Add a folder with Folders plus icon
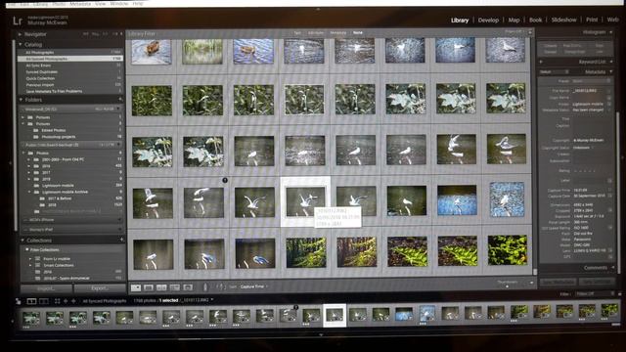Screen dimensions: 626x352 (120, 100)
